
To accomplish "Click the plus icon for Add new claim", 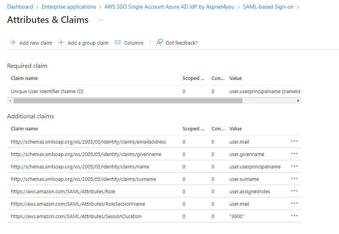I will click(13, 42).
